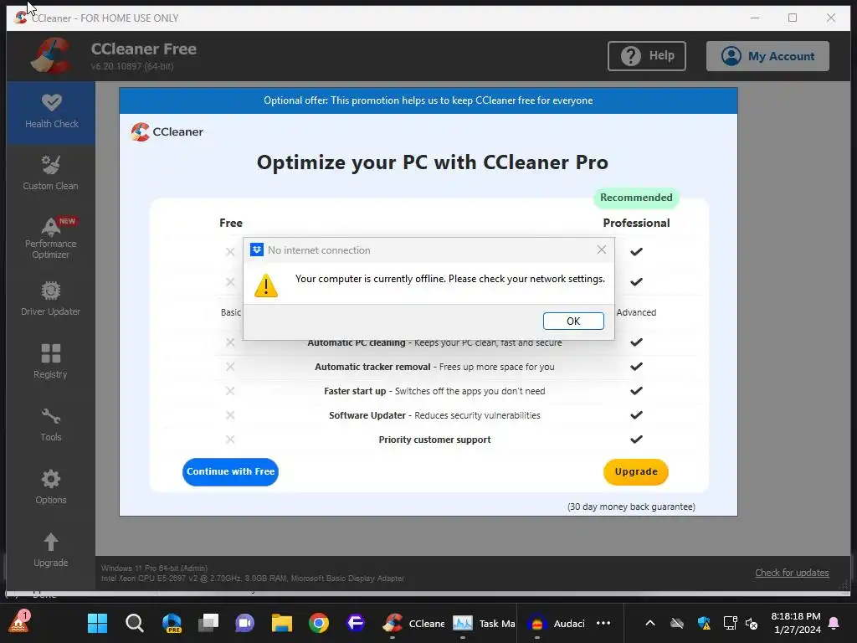Open the clock and date flyout
The height and width of the screenshot is (643, 857).
[796, 623]
